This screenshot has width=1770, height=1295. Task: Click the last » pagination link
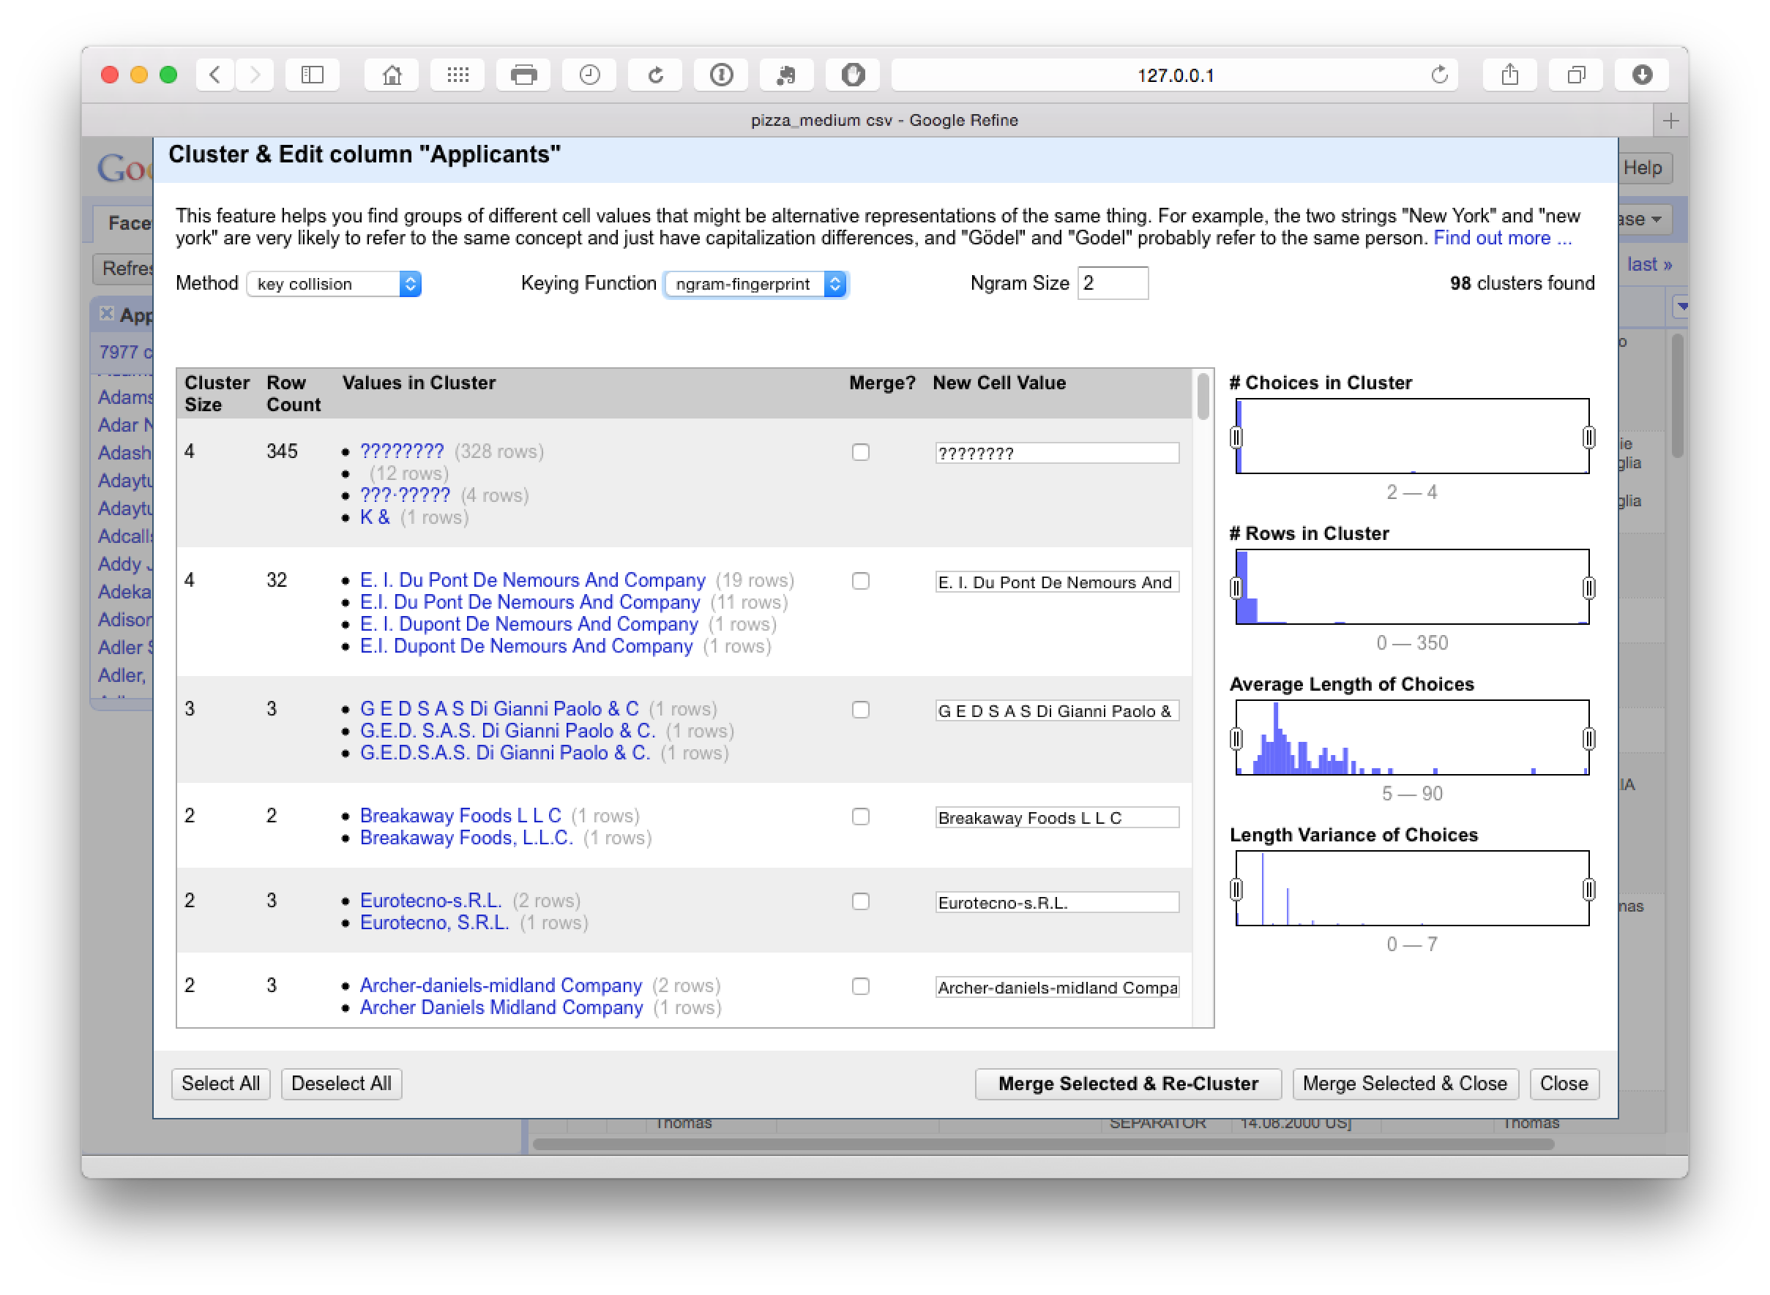click(x=1649, y=265)
